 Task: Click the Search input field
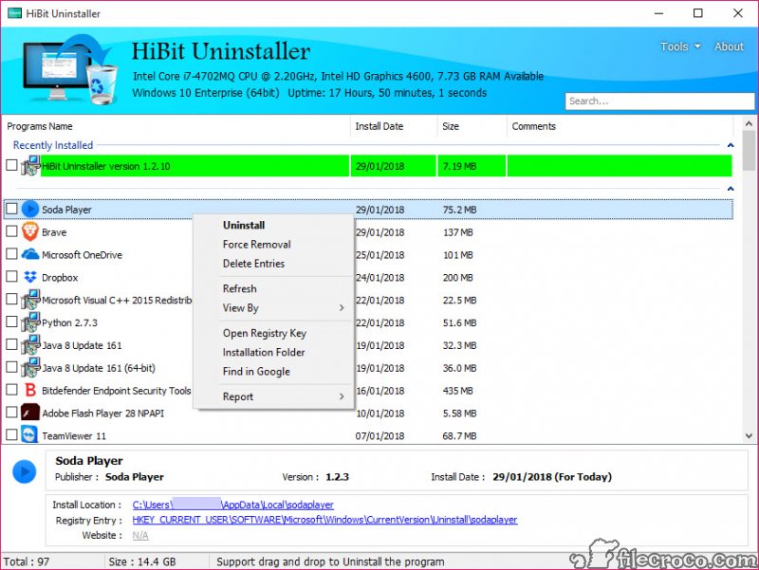(659, 101)
